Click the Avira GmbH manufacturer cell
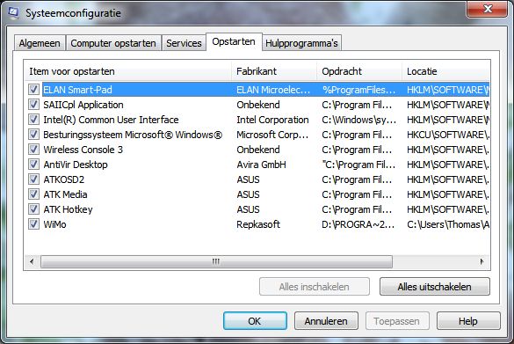This screenshot has width=514, height=344. (x=261, y=165)
